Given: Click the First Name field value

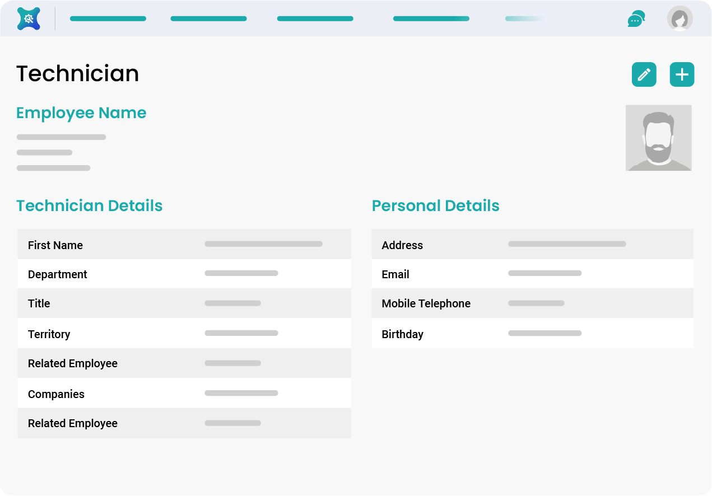Looking at the screenshot, I should (263, 244).
